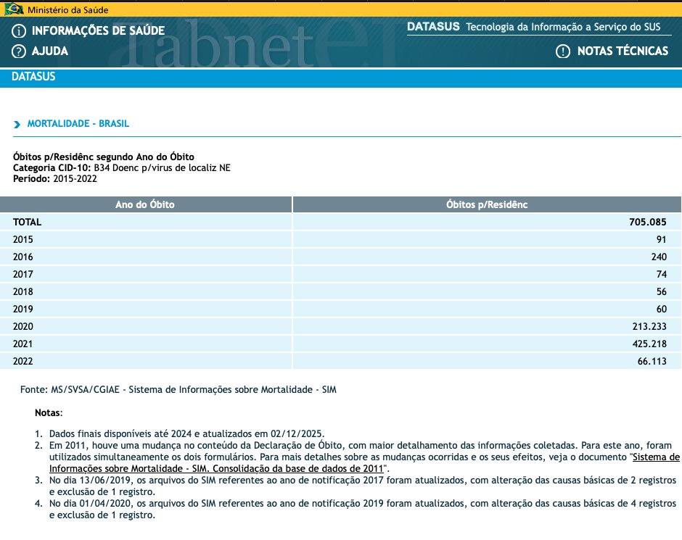
Task: Open Sistema de Informações sobre Mortalidade document link
Action: point(364,462)
